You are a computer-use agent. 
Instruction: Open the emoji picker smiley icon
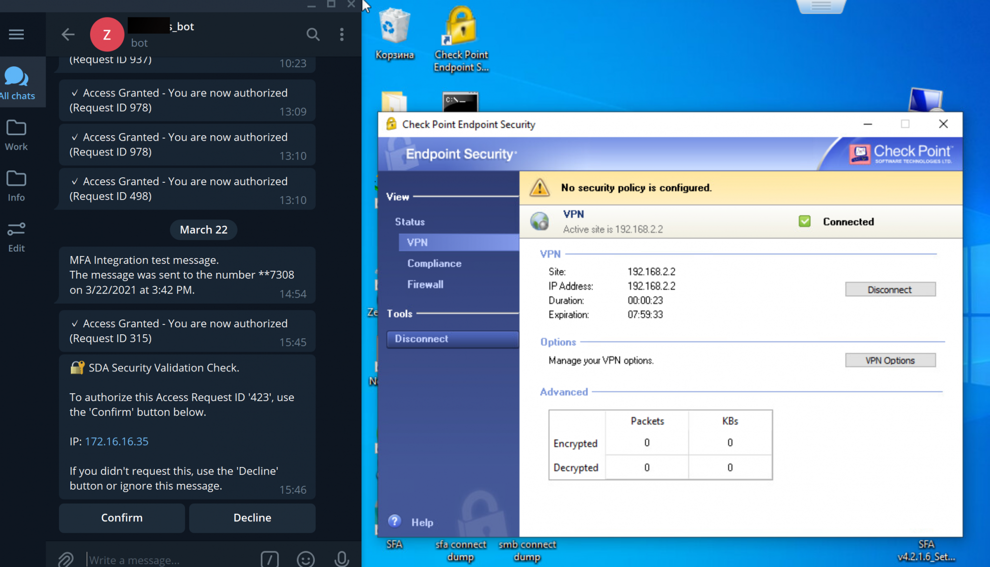click(305, 559)
